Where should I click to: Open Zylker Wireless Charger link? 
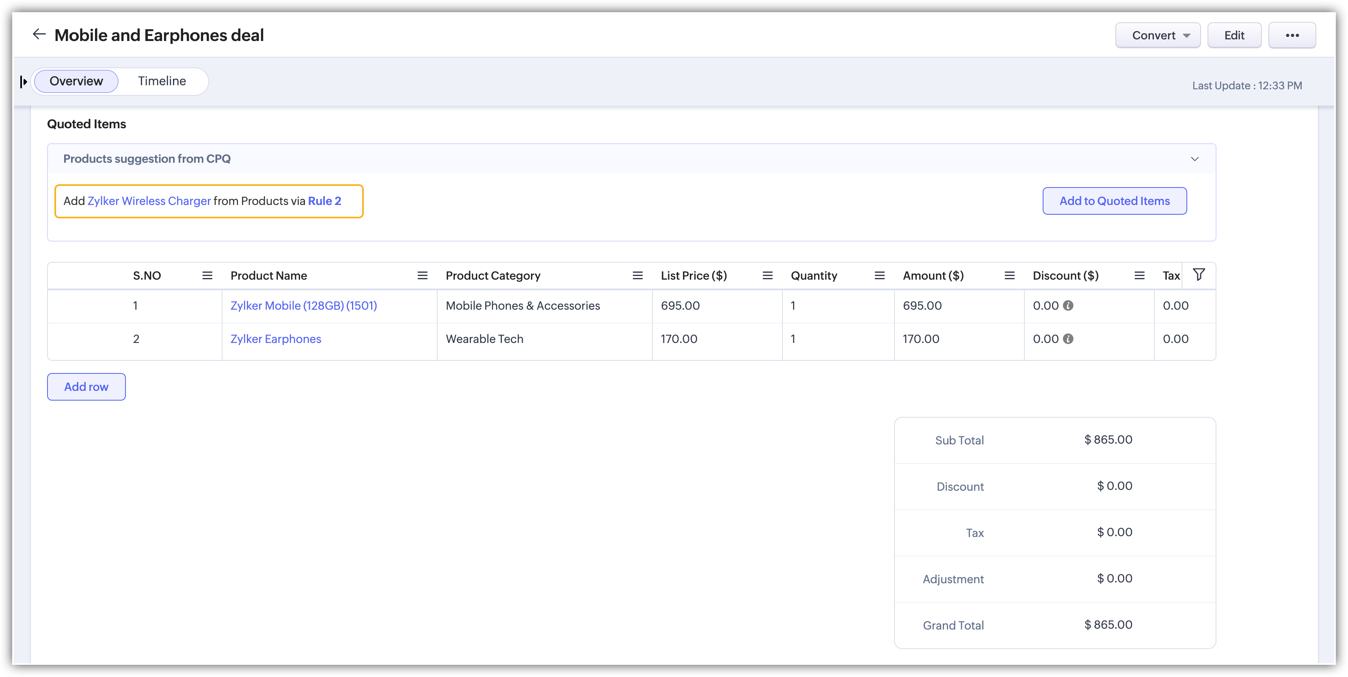149,201
